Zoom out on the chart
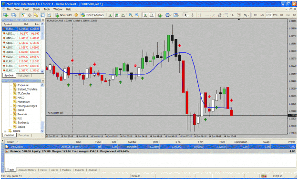Image resolution: width=298 pixels, height=179 pixels. coord(137,15)
